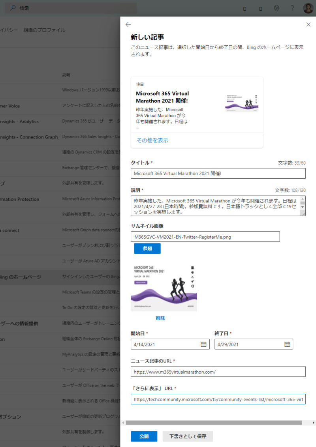Click the 終了日 date field
This screenshot has width=316, height=447.
pyautogui.click(x=254, y=344)
